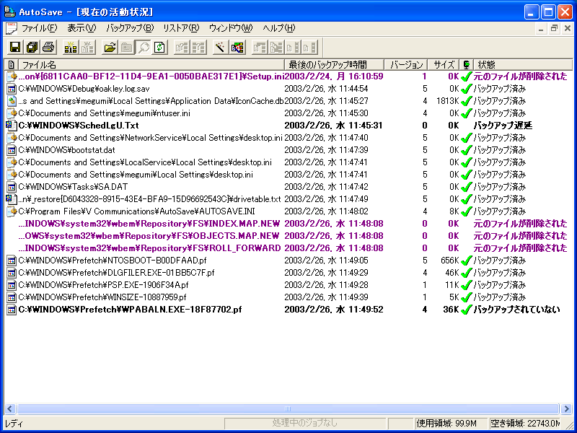This screenshot has height=433, width=577.
Task: Click the file icon for AUTOSAVE.INI
Action: click(12, 211)
